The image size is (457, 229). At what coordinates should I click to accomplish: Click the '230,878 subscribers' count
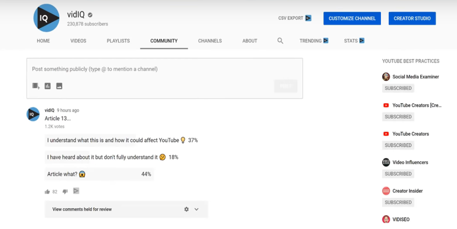87,24
